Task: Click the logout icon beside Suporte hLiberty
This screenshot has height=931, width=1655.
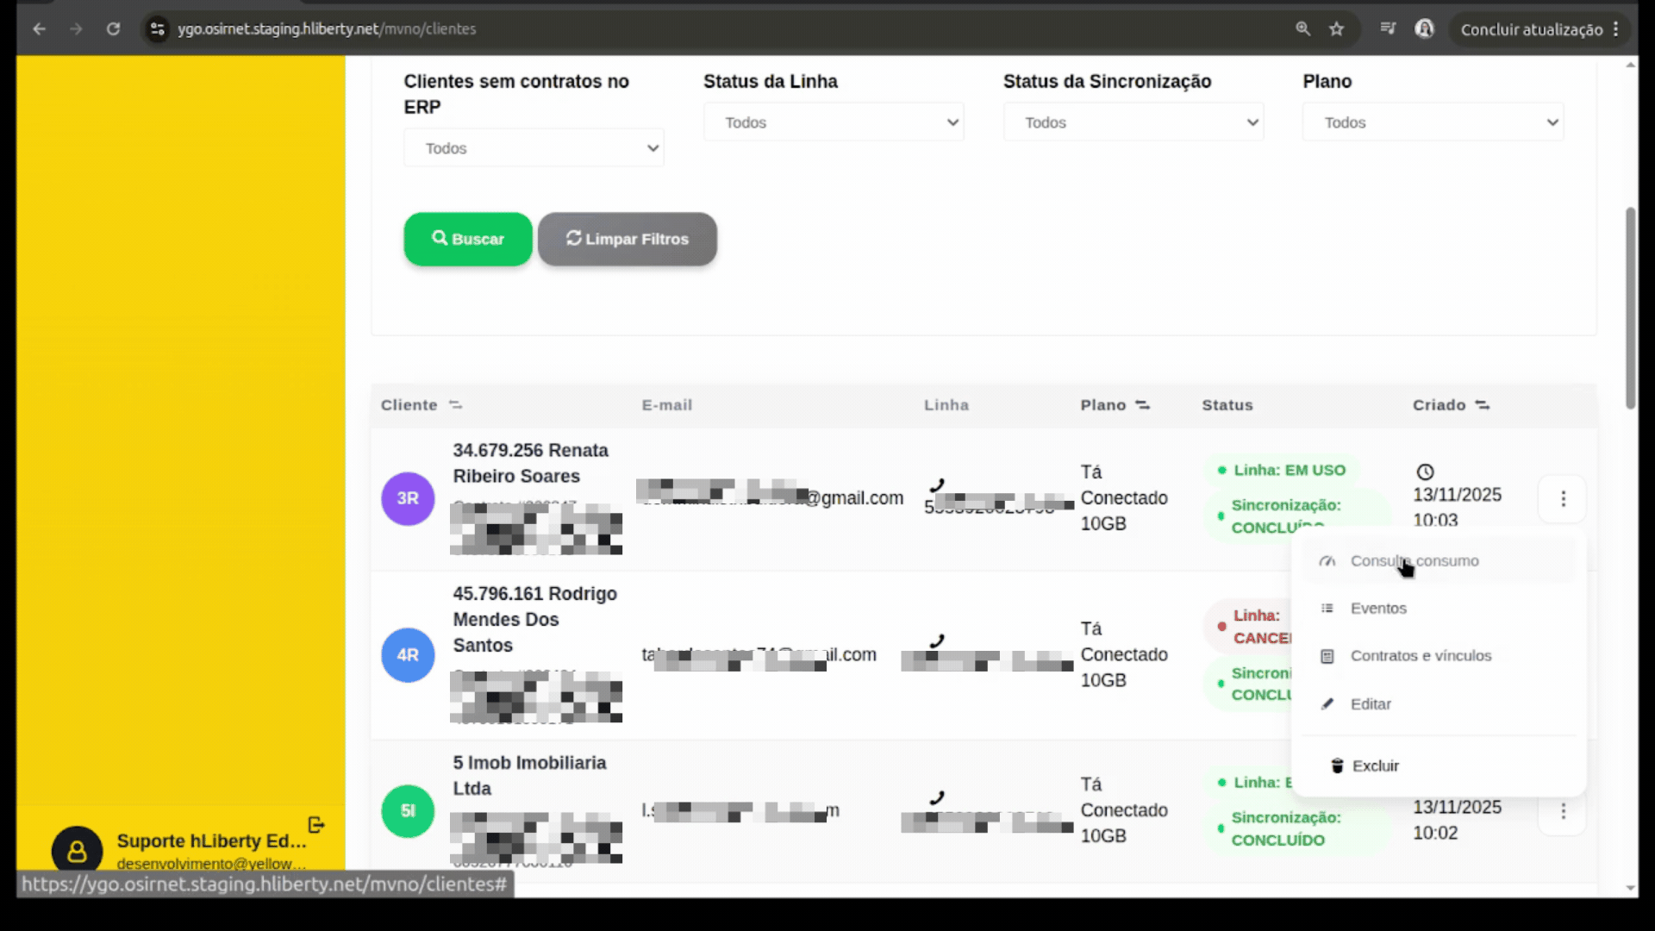Action: point(316,825)
